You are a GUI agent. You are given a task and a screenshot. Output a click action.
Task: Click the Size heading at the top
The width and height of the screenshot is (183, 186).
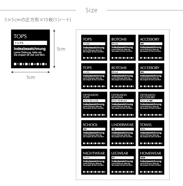(91, 10)
